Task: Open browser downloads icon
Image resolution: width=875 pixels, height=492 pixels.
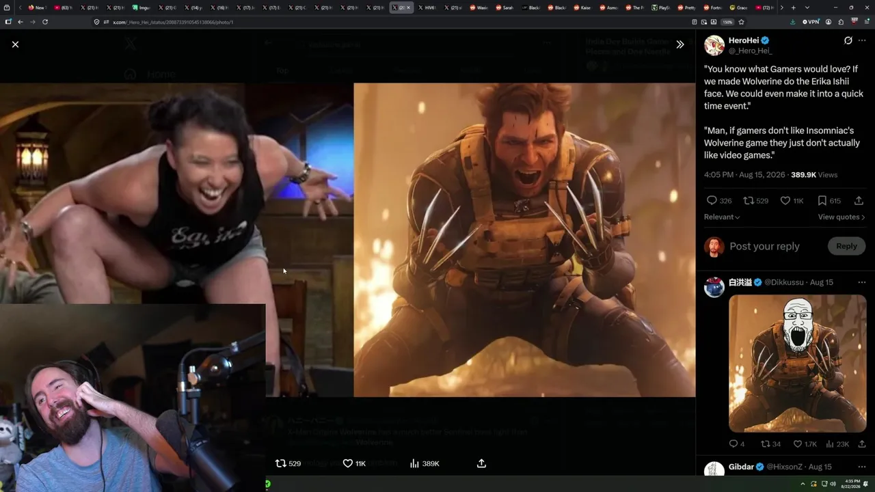Action: (x=792, y=22)
